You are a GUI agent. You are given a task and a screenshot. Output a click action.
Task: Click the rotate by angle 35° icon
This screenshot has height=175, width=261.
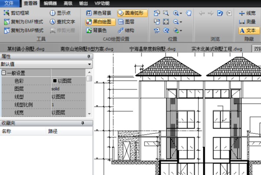157,30
